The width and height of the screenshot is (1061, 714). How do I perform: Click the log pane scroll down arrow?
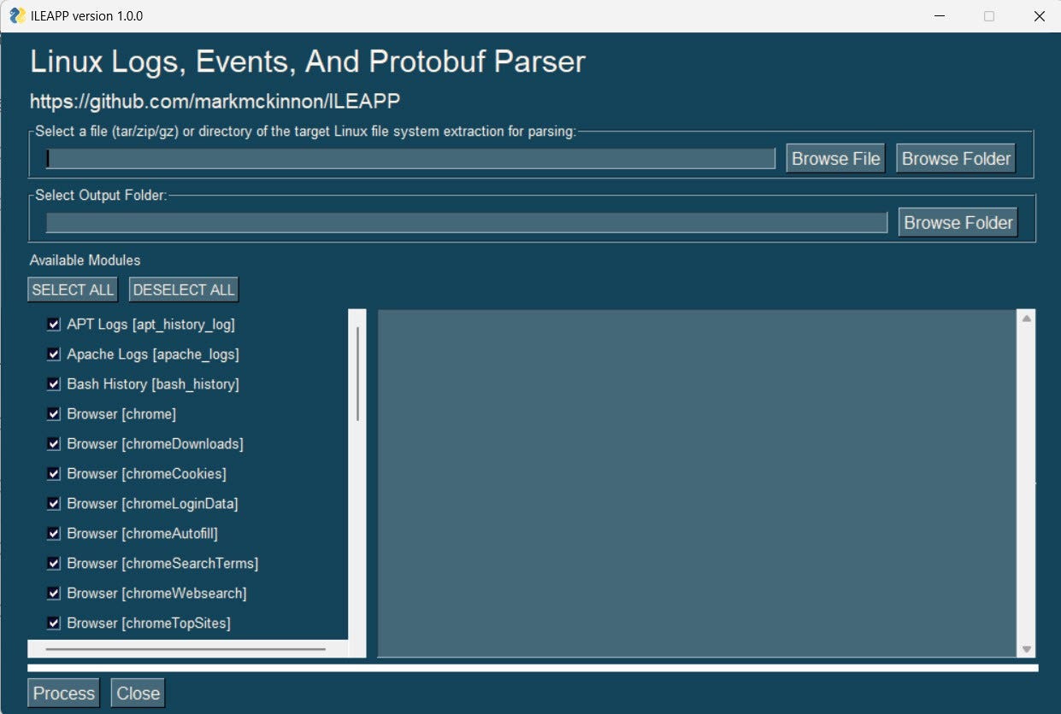coord(1027,649)
